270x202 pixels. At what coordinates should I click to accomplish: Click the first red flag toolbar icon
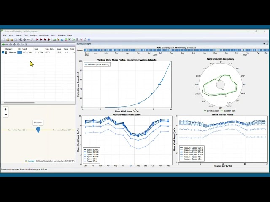[x=37, y=40]
